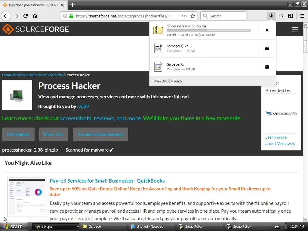This screenshot has height=231, width=308.
Task: Expand the SourceForge hamburger menu
Action: (x=295, y=30)
